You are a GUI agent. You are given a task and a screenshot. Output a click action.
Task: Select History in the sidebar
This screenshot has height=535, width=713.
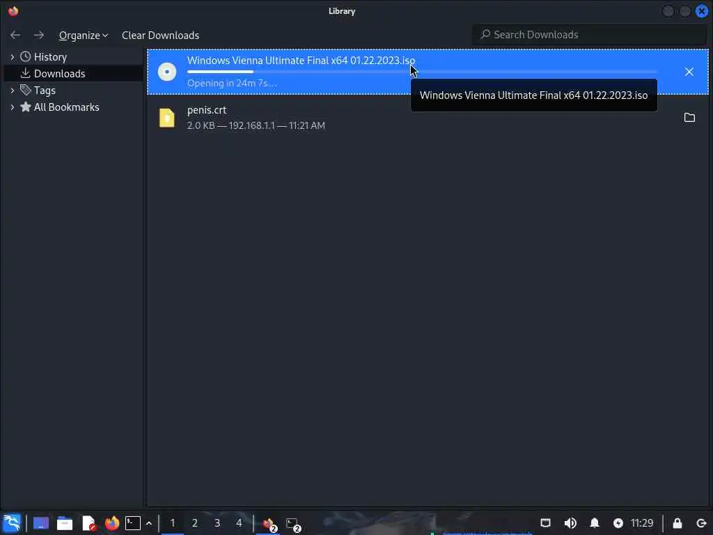click(x=50, y=57)
